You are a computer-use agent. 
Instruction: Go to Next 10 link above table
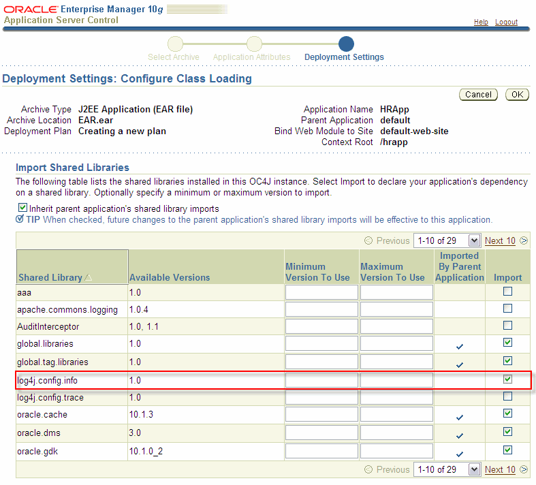coord(500,240)
